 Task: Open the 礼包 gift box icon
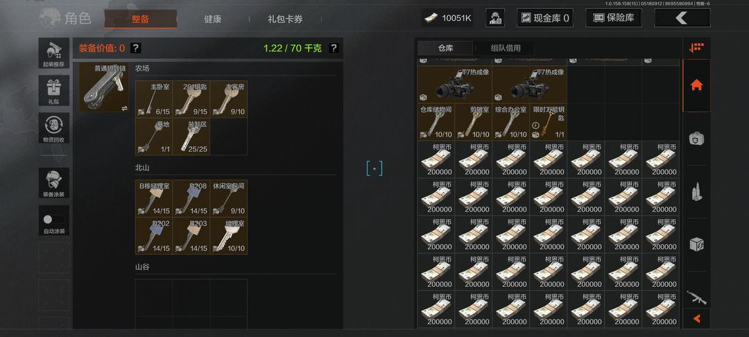54,91
